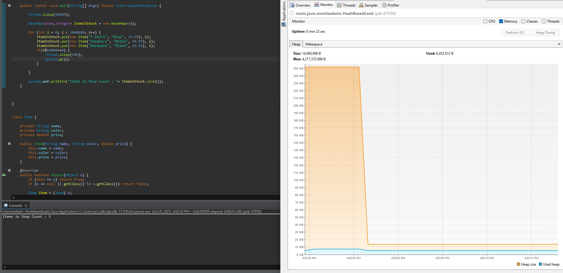Click the Heap Dump button
563x273 pixels.
point(545,33)
